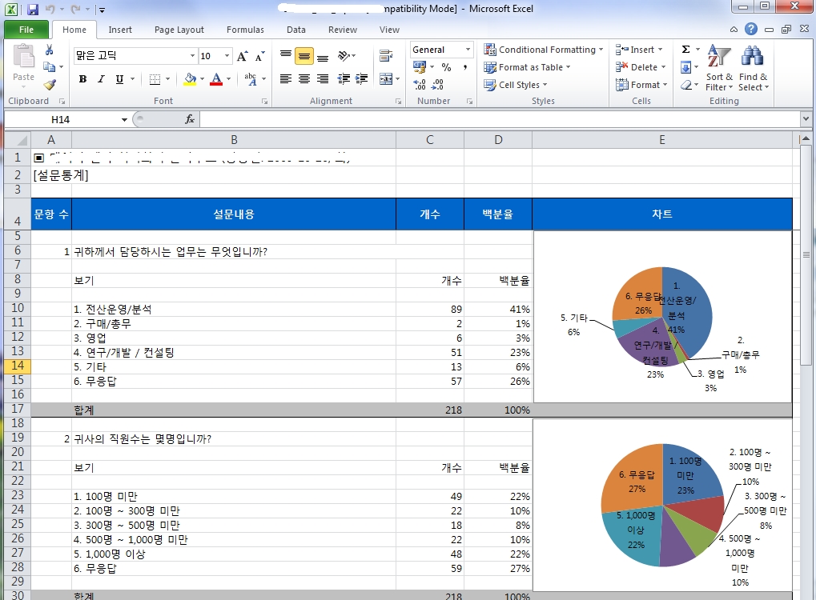Screen dimensions: 816x600
Task: Click the Format cells button
Action: 641,84
